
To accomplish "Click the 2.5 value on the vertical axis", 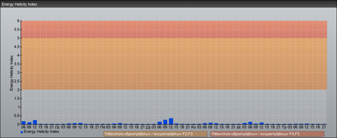I will coord(17,81).
